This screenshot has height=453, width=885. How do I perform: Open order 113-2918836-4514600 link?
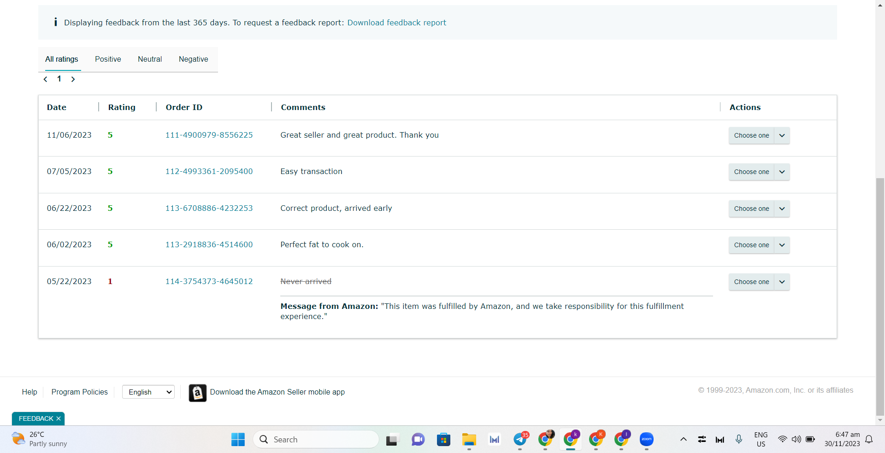(x=209, y=244)
